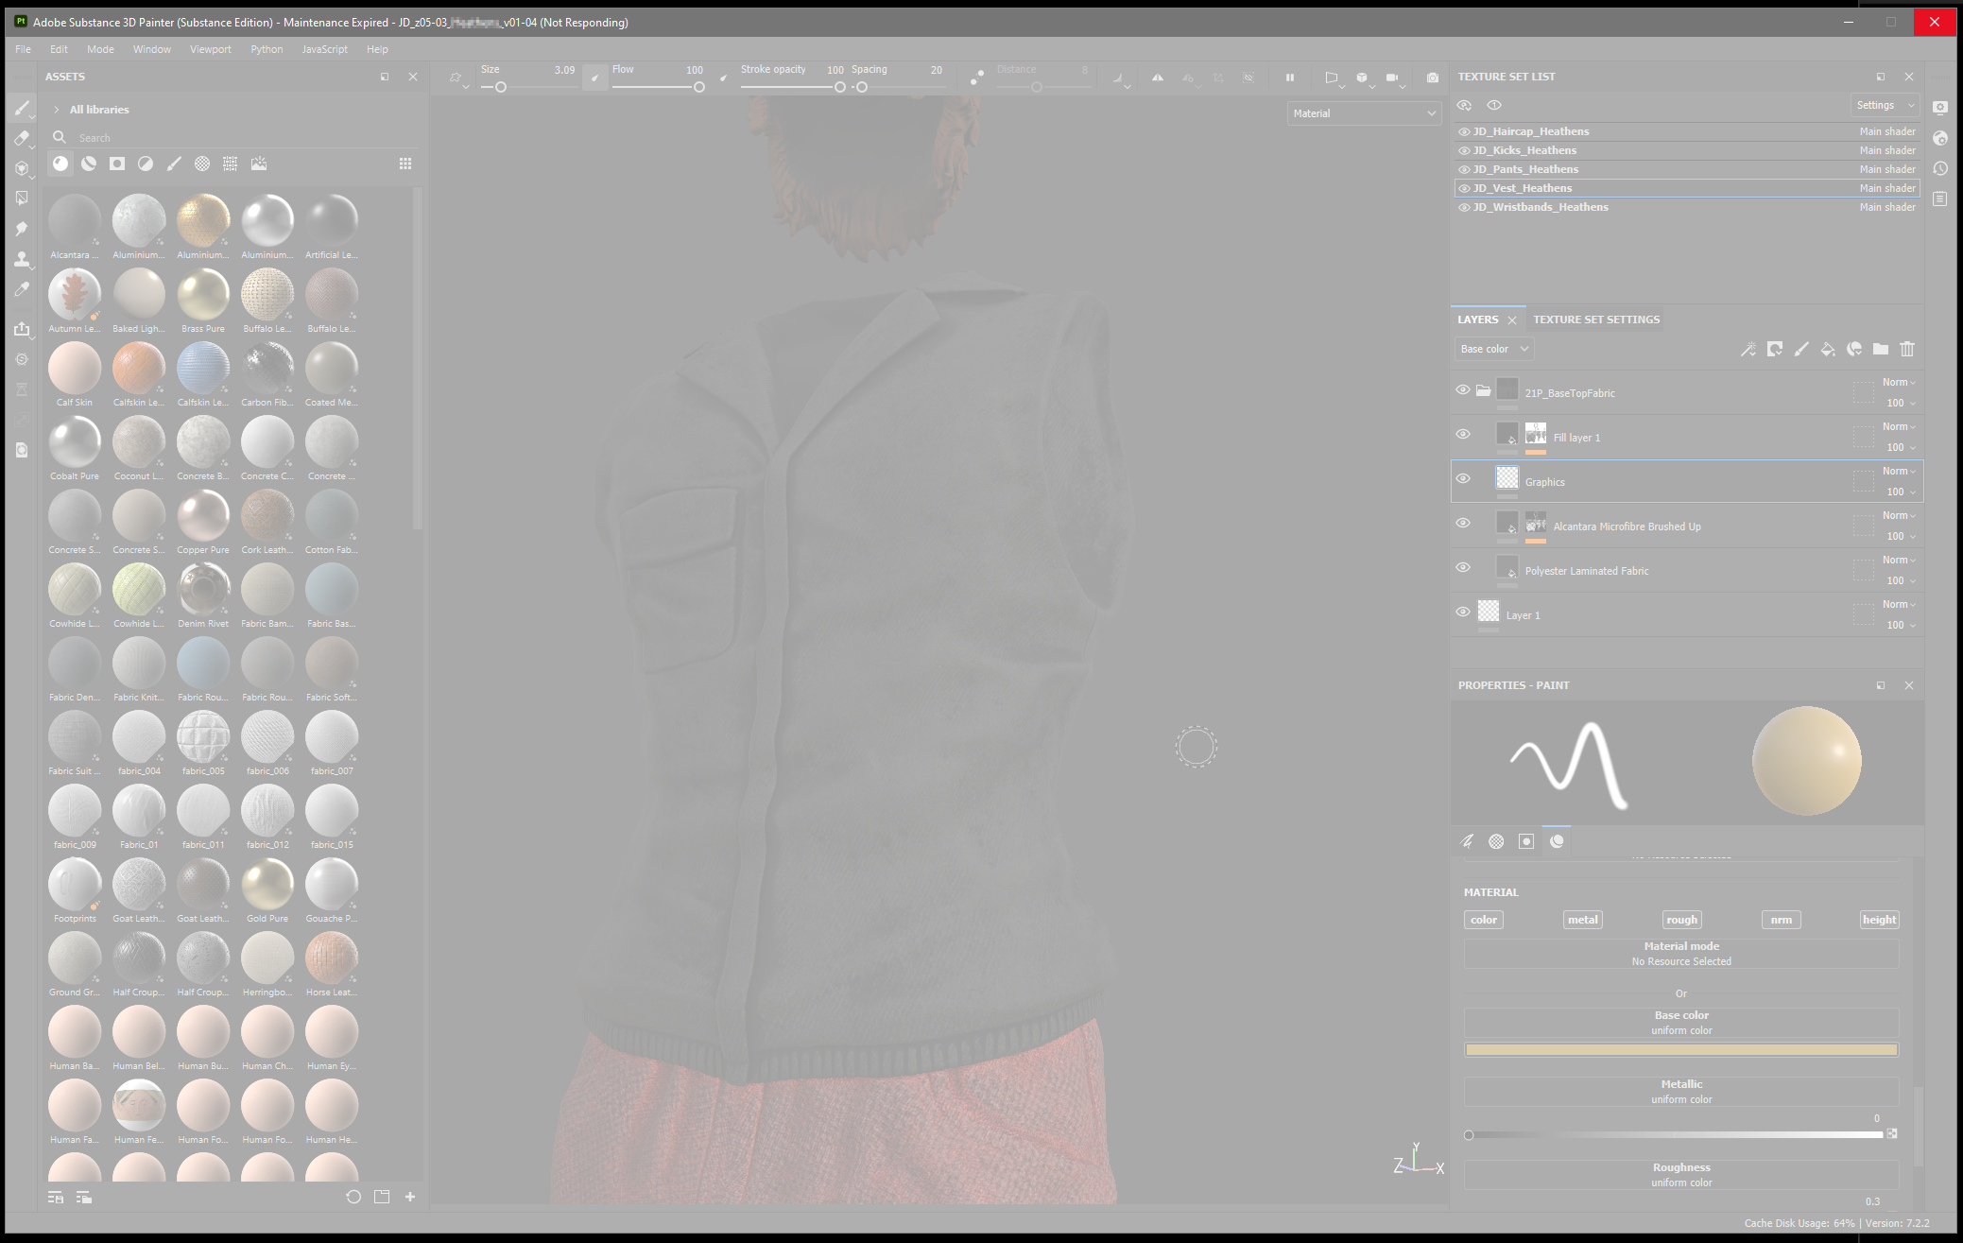Toggle the height channel in Material
This screenshot has width=1963, height=1243.
1879,919
